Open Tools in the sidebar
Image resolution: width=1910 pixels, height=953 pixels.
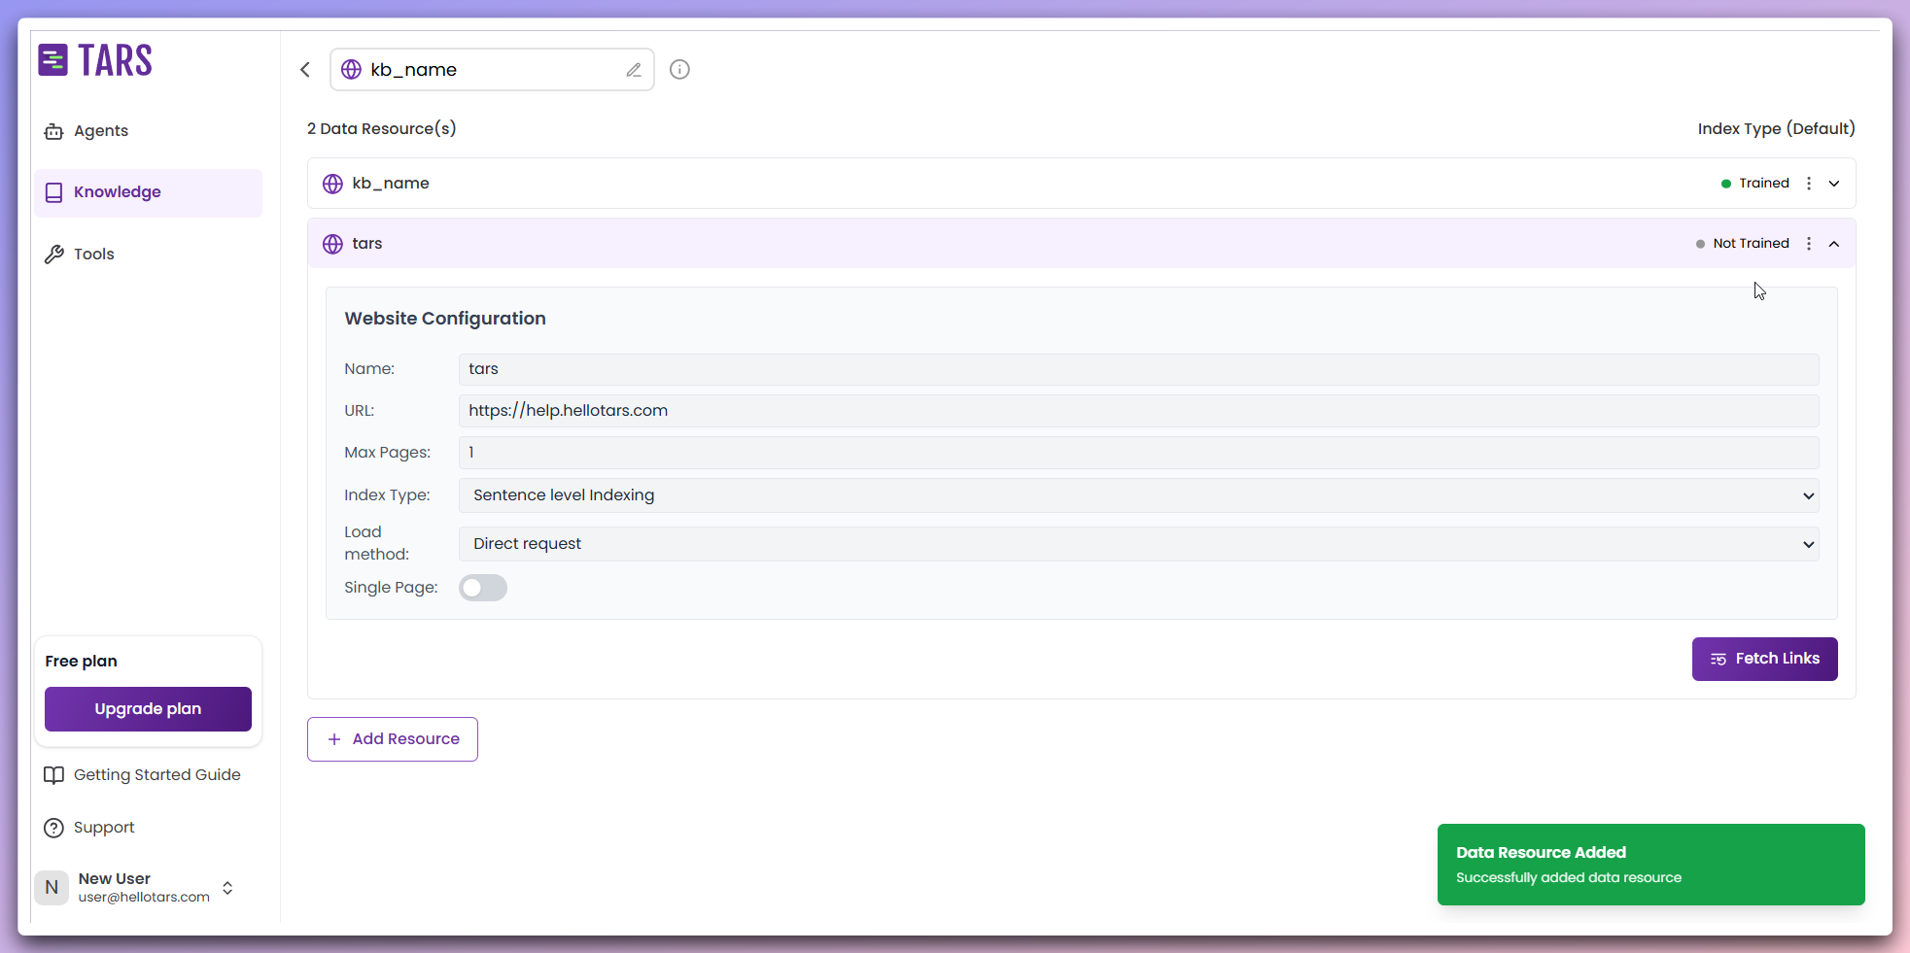149,255
